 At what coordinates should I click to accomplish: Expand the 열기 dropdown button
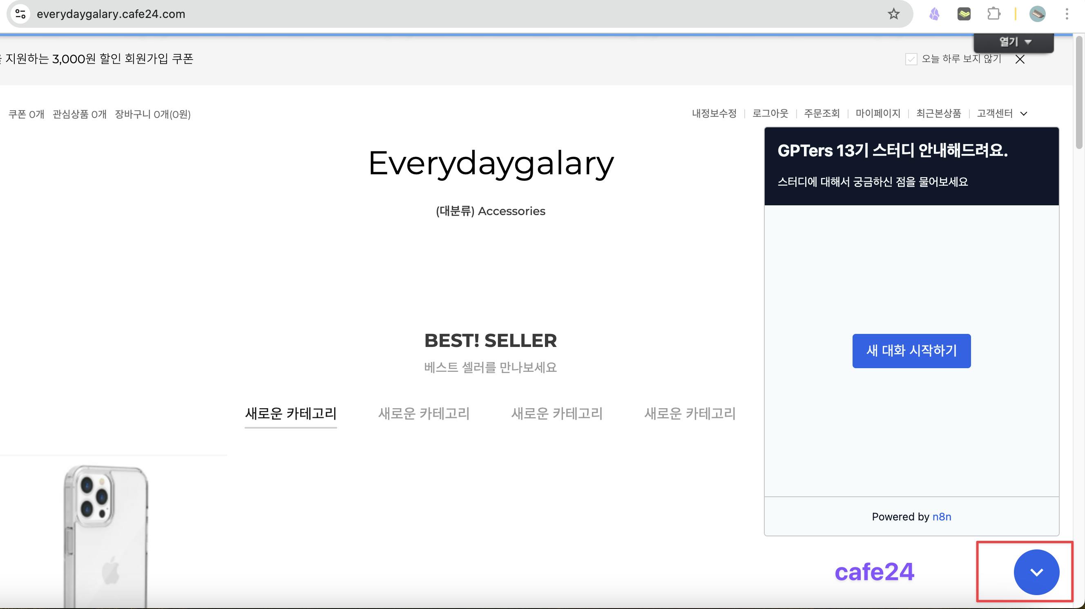1014,42
